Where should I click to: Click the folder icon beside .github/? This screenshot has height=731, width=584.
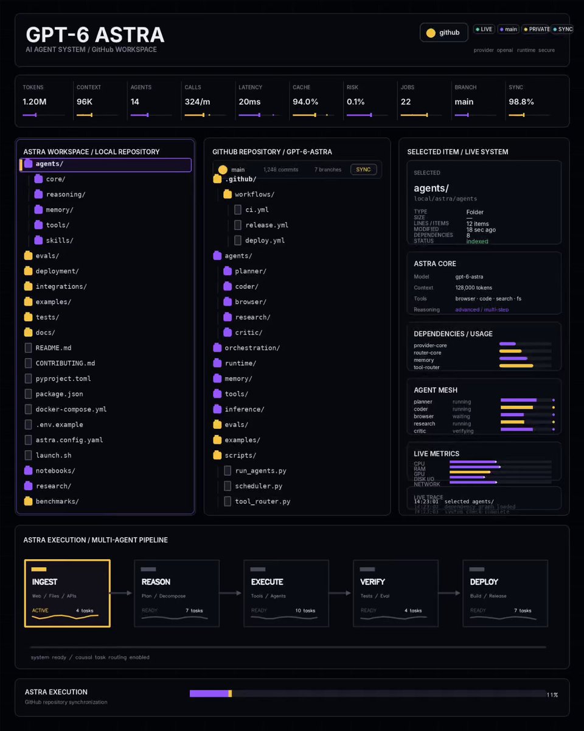pyautogui.click(x=217, y=179)
